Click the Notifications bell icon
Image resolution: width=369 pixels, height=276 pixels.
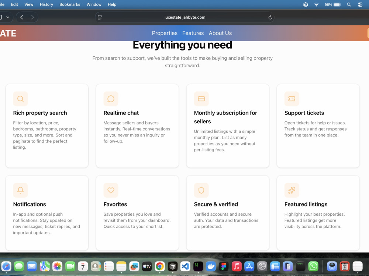(x=20, y=190)
